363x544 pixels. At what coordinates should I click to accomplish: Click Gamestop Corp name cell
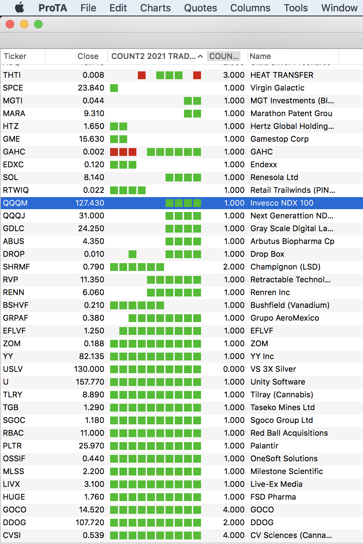click(280, 139)
